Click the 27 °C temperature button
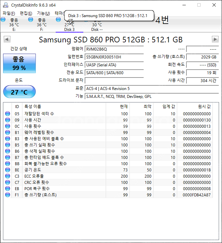 (19, 92)
